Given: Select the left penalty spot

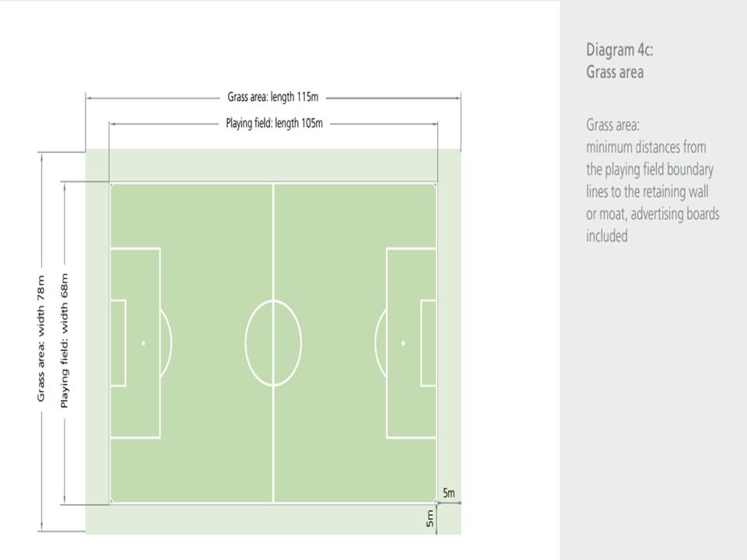Looking at the screenshot, I should pos(143,343).
